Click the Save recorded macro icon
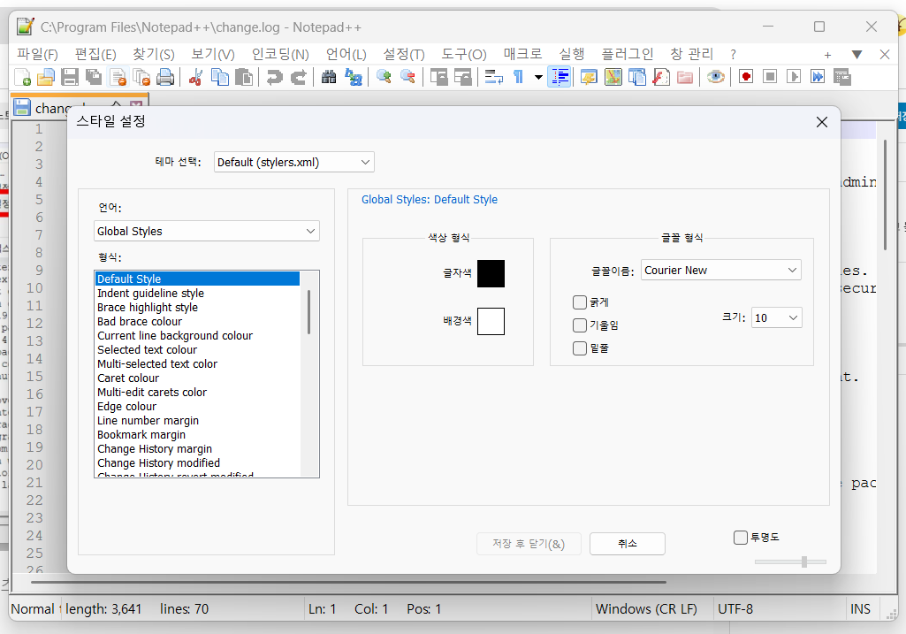The height and width of the screenshot is (634, 906). coord(841,77)
